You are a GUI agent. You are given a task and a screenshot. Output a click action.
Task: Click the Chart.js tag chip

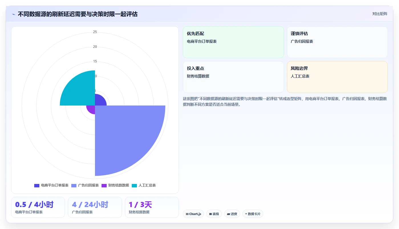[x=193, y=214]
